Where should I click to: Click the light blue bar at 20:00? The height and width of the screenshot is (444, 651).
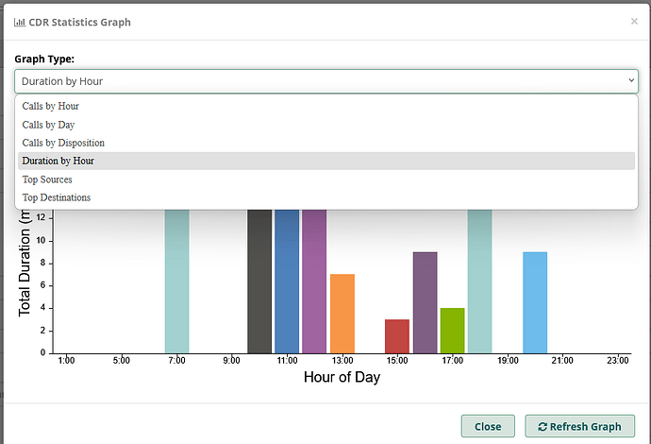535,301
